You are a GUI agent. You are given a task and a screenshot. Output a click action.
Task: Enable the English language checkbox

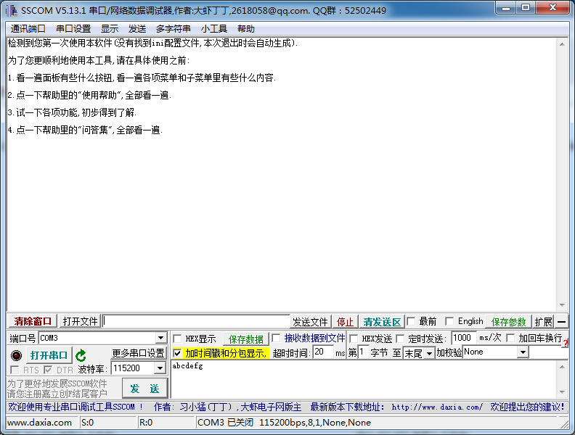coord(449,321)
